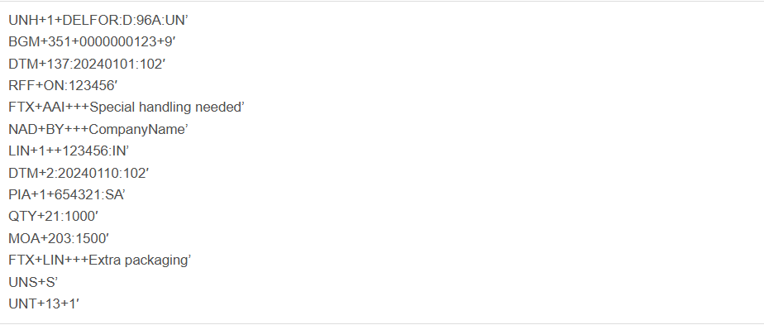Click the DTM+137:20240101:102 date line
Image resolution: width=764 pixels, height=325 pixels.
(x=88, y=64)
